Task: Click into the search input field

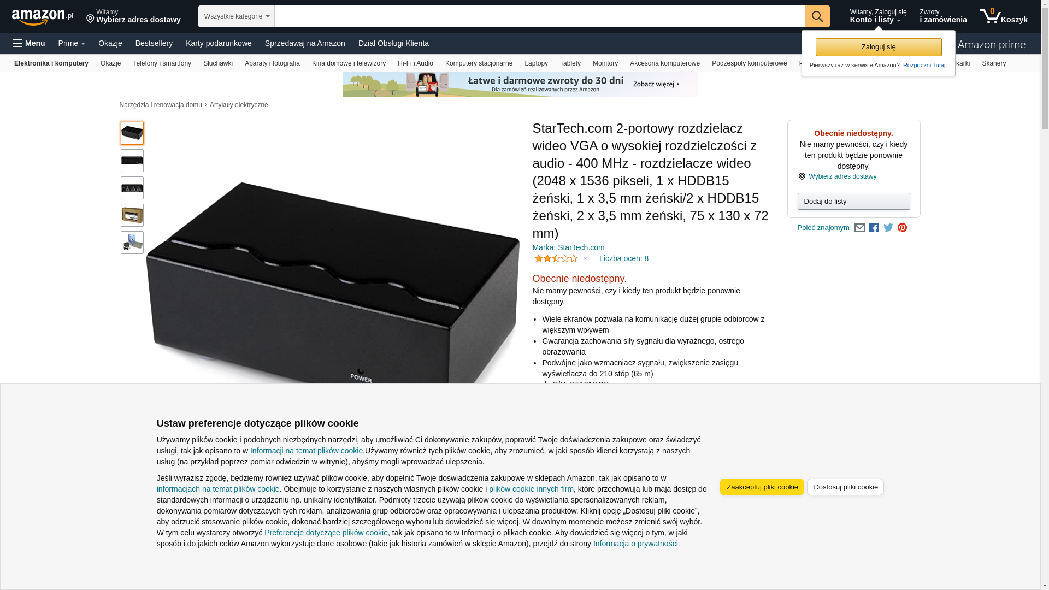Action: [x=539, y=16]
